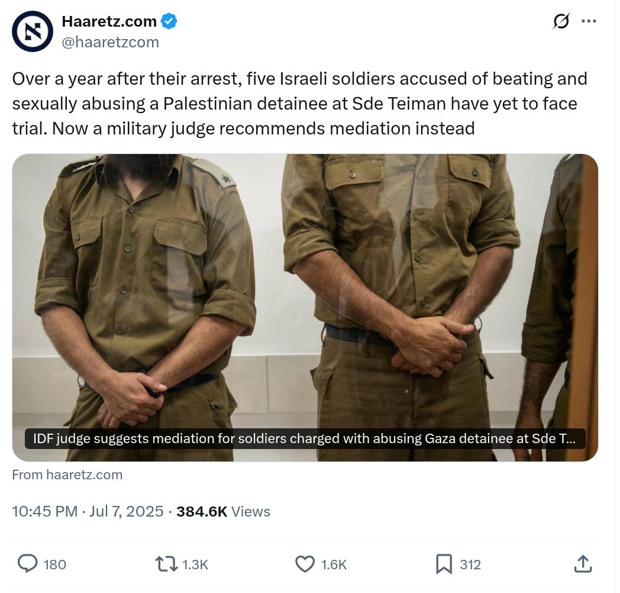Click the Haaretz profile avatar
620x593 pixels.
coord(33,31)
